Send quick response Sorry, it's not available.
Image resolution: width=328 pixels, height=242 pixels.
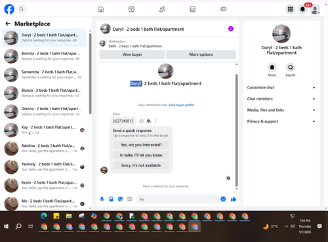pos(141,165)
